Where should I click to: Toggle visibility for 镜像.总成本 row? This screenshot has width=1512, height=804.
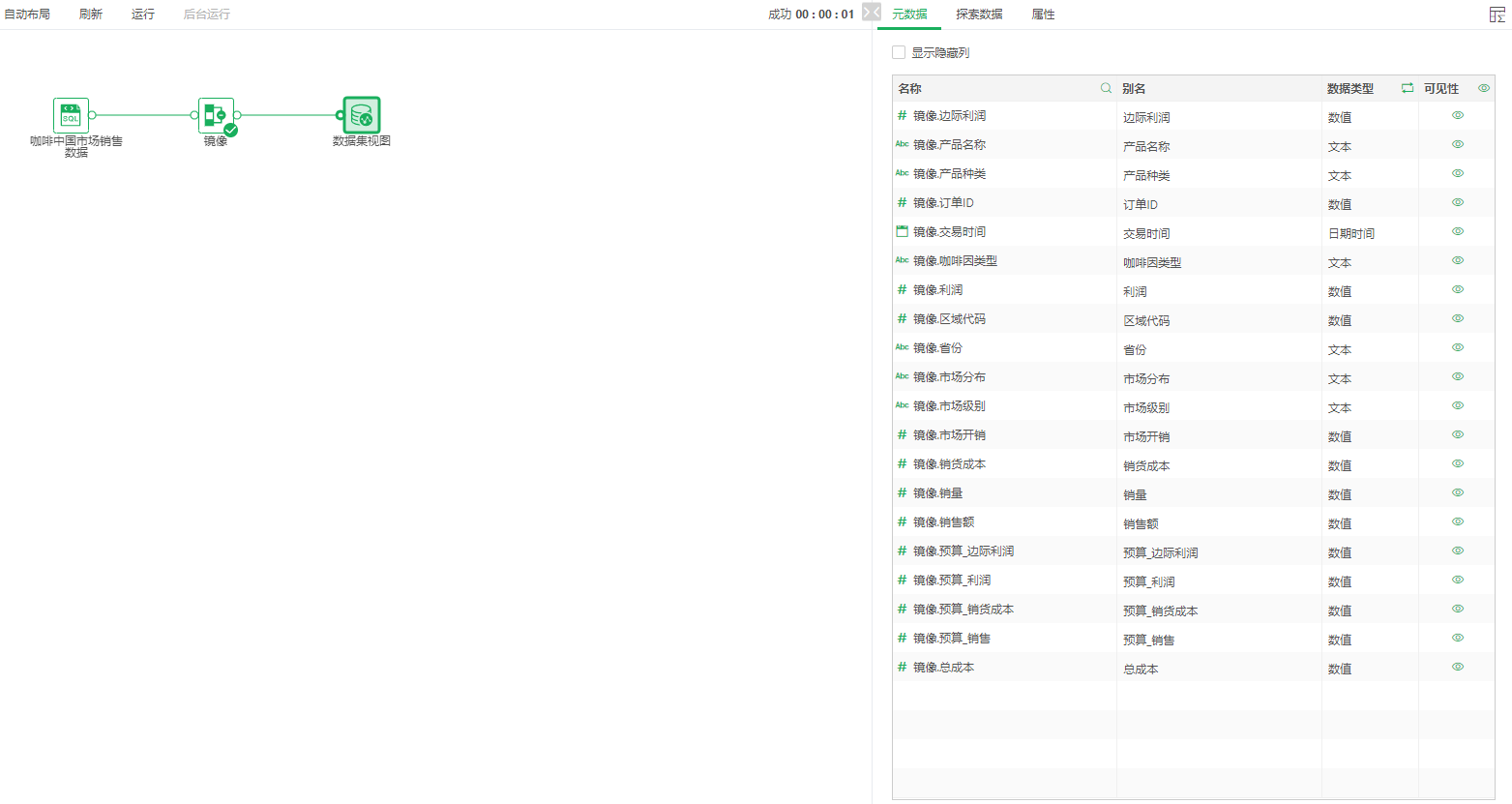[1458, 667]
